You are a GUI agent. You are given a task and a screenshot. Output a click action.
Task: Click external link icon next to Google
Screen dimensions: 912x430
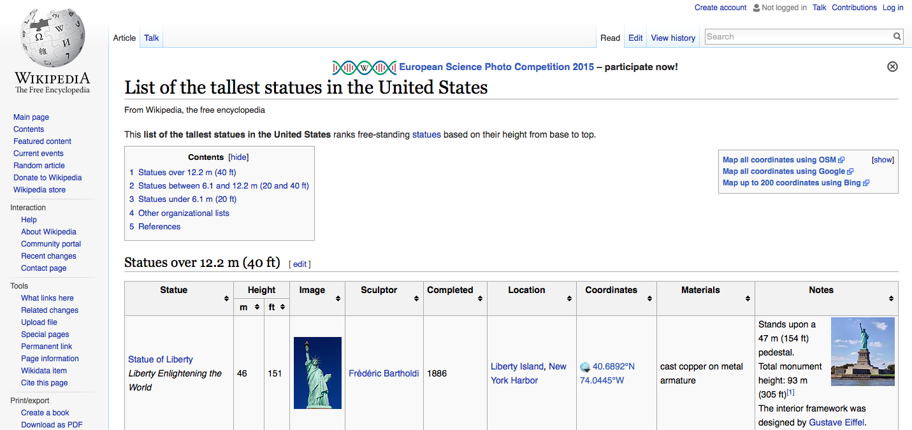coord(851,171)
